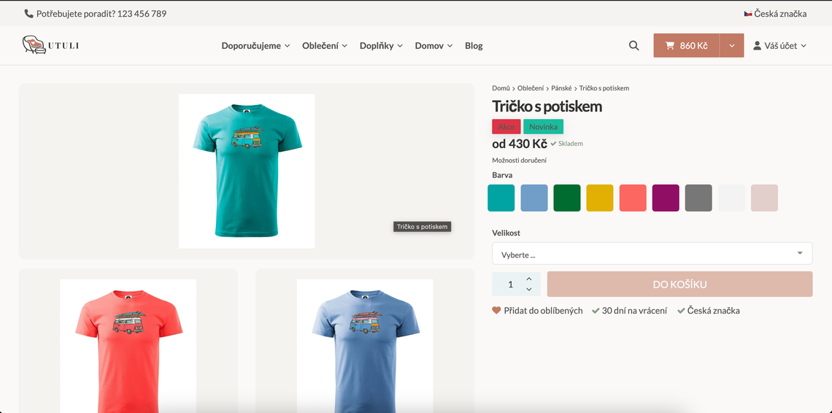Click the heart icon for favorites

click(x=497, y=310)
